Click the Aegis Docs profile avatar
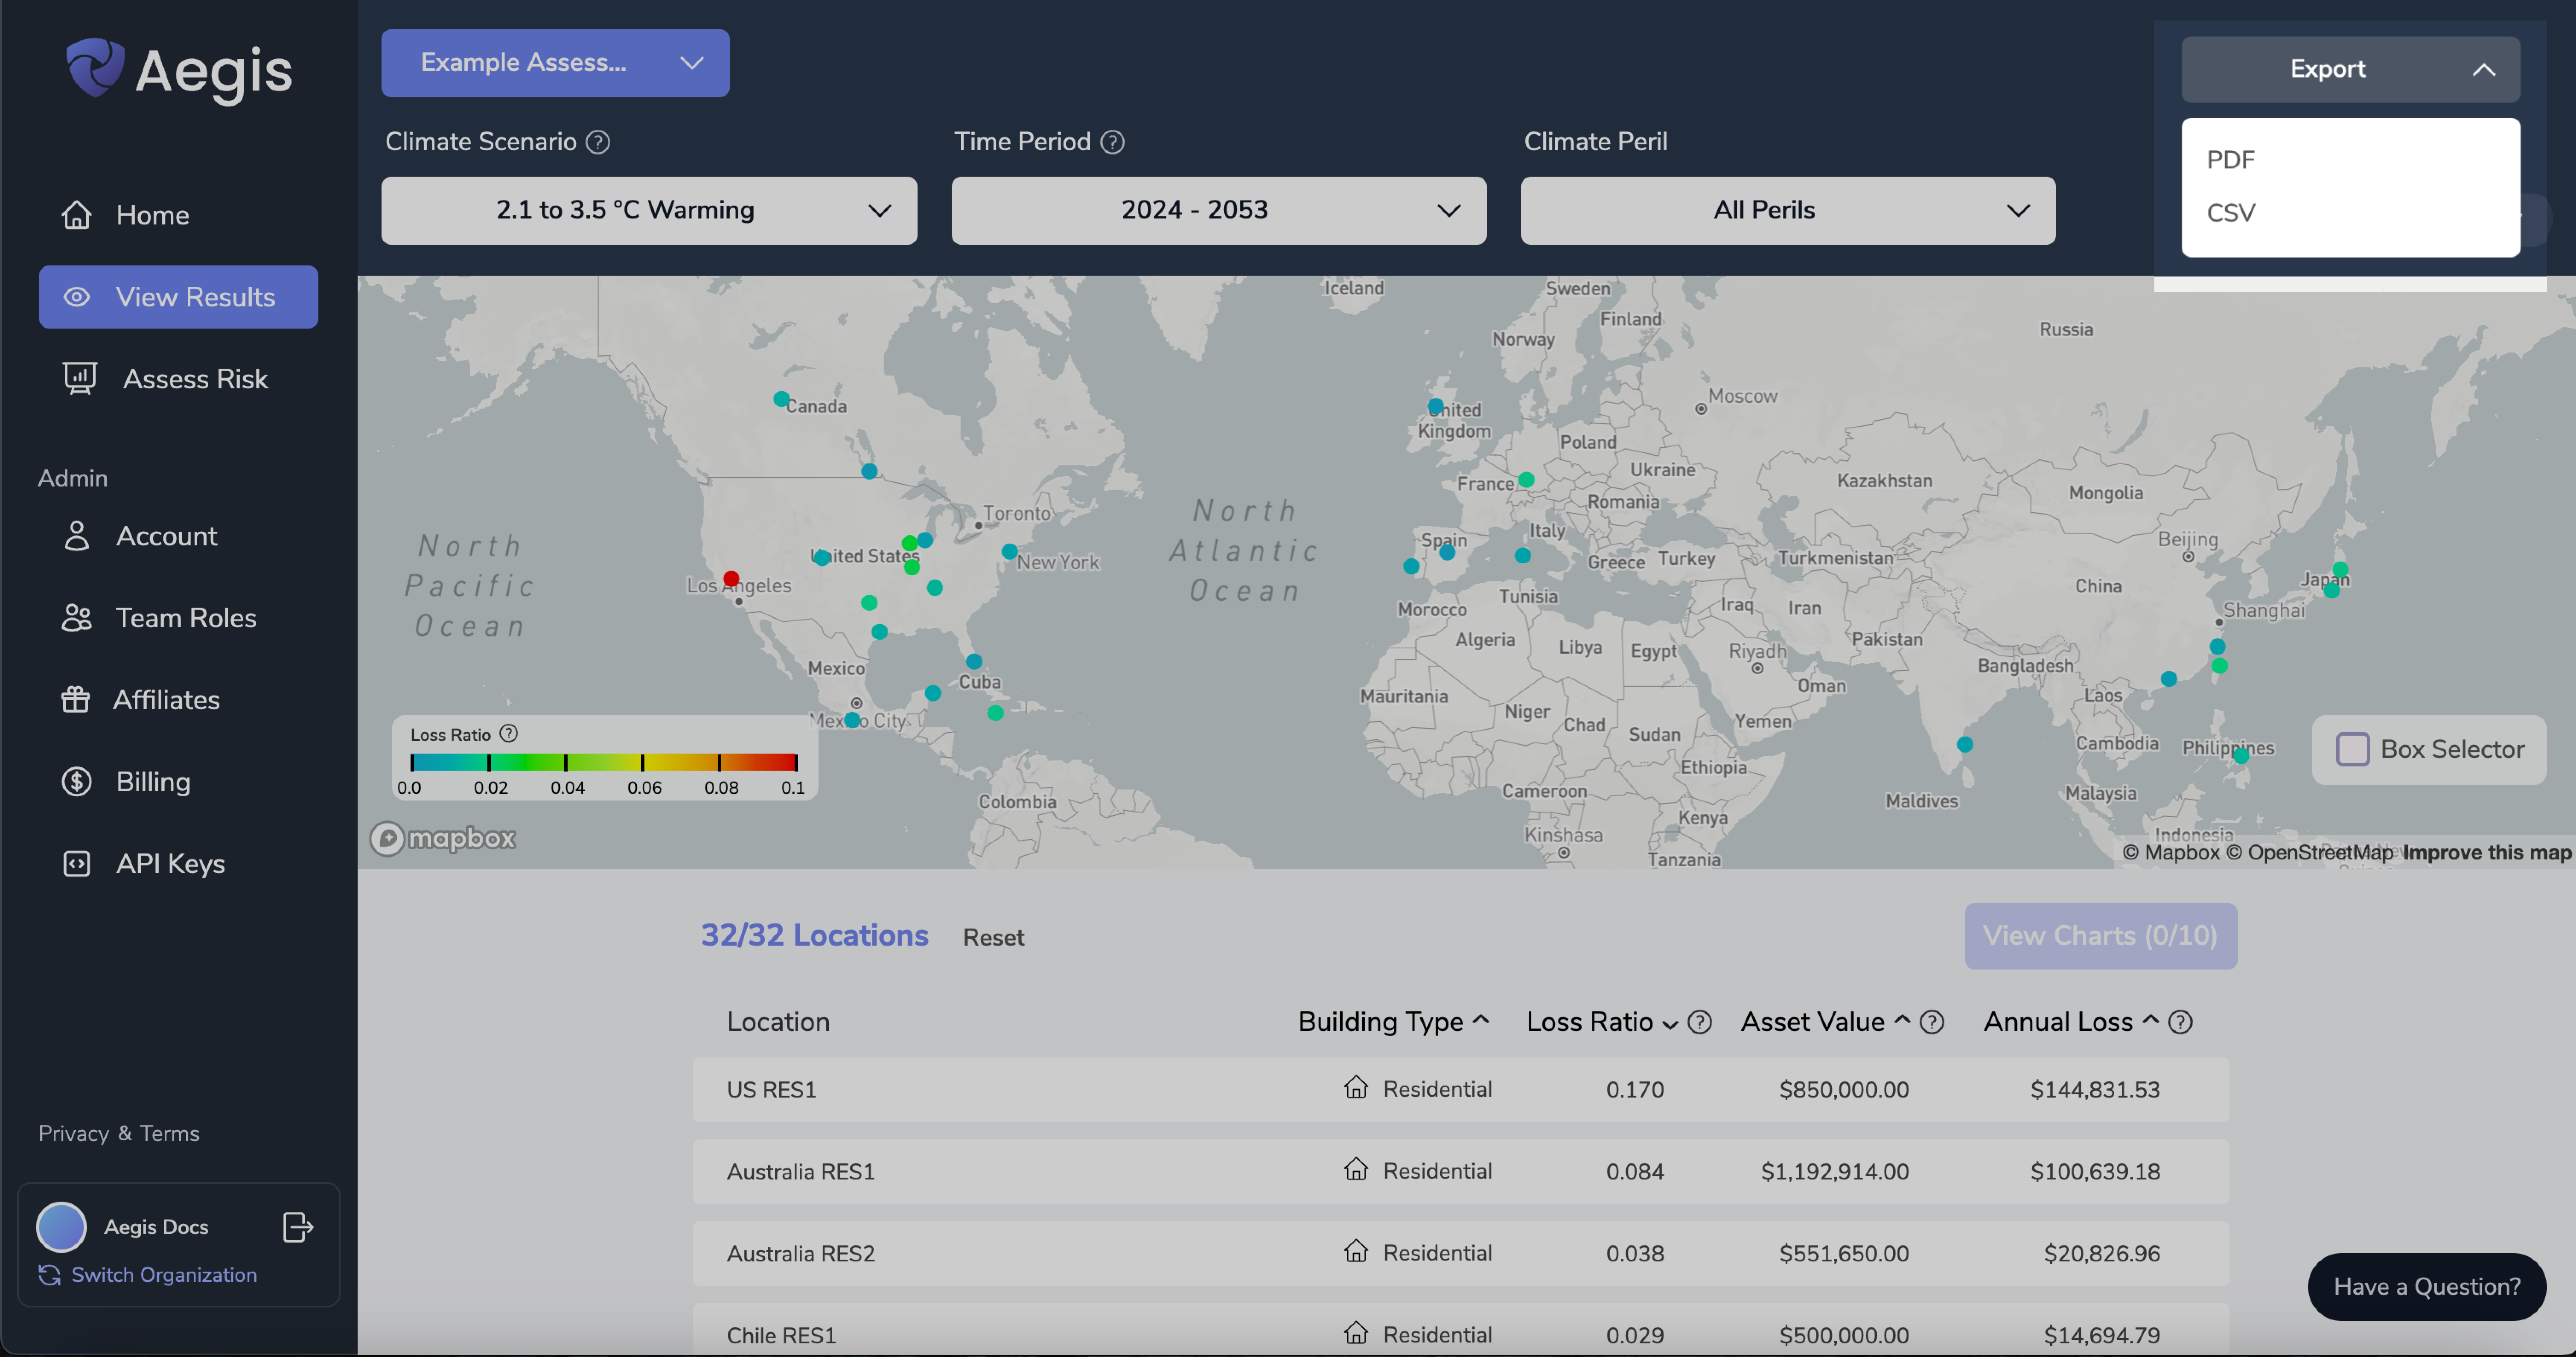 click(x=61, y=1227)
